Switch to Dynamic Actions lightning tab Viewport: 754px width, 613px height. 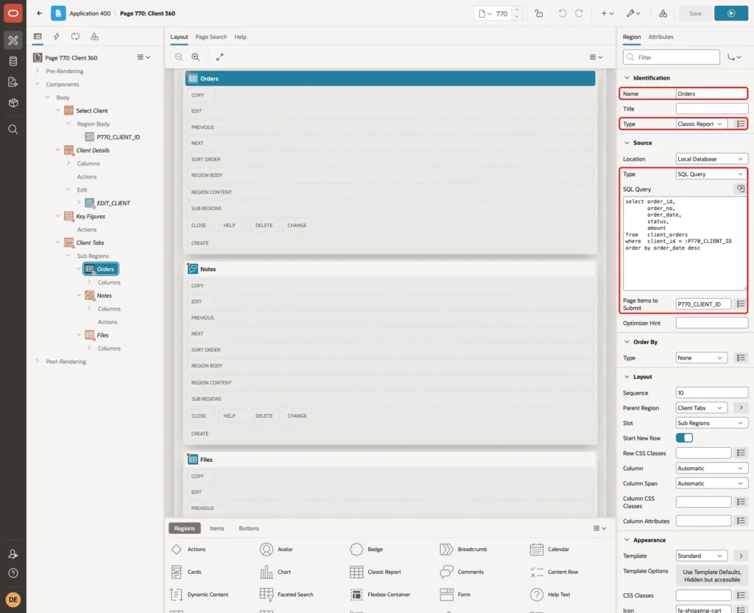pyautogui.click(x=56, y=37)
